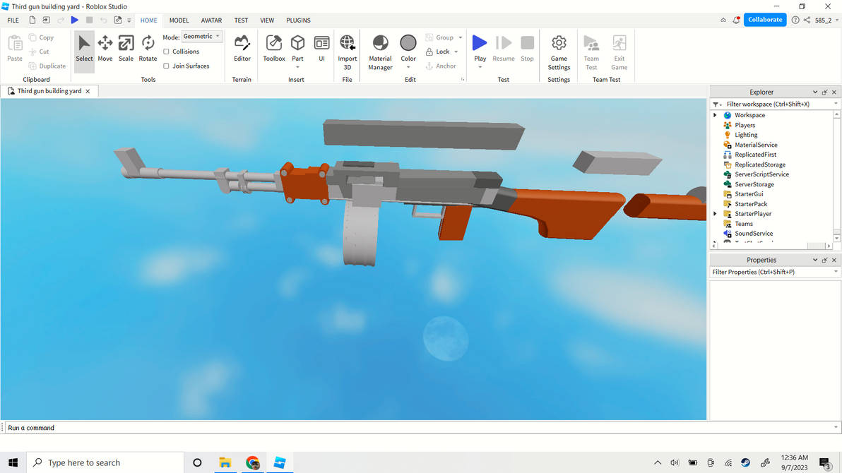Open the Part dropdown arrow
This screenshot has height=473, width=842.
297,67
